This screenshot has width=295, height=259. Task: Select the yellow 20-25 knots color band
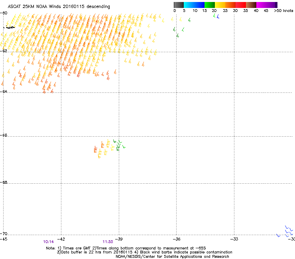(x=220, y=5)
